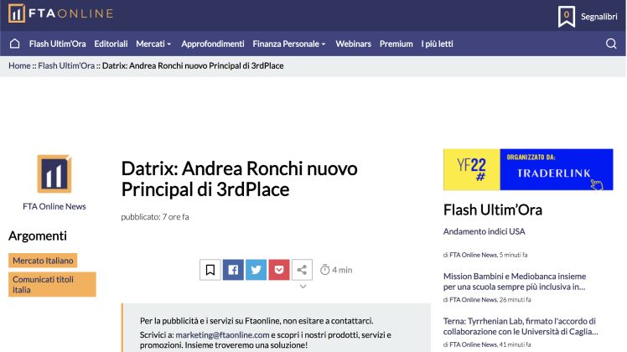This screenshot has width=627, height=352.
Task: Share the article on Twitter
Action: pos(256,270)
